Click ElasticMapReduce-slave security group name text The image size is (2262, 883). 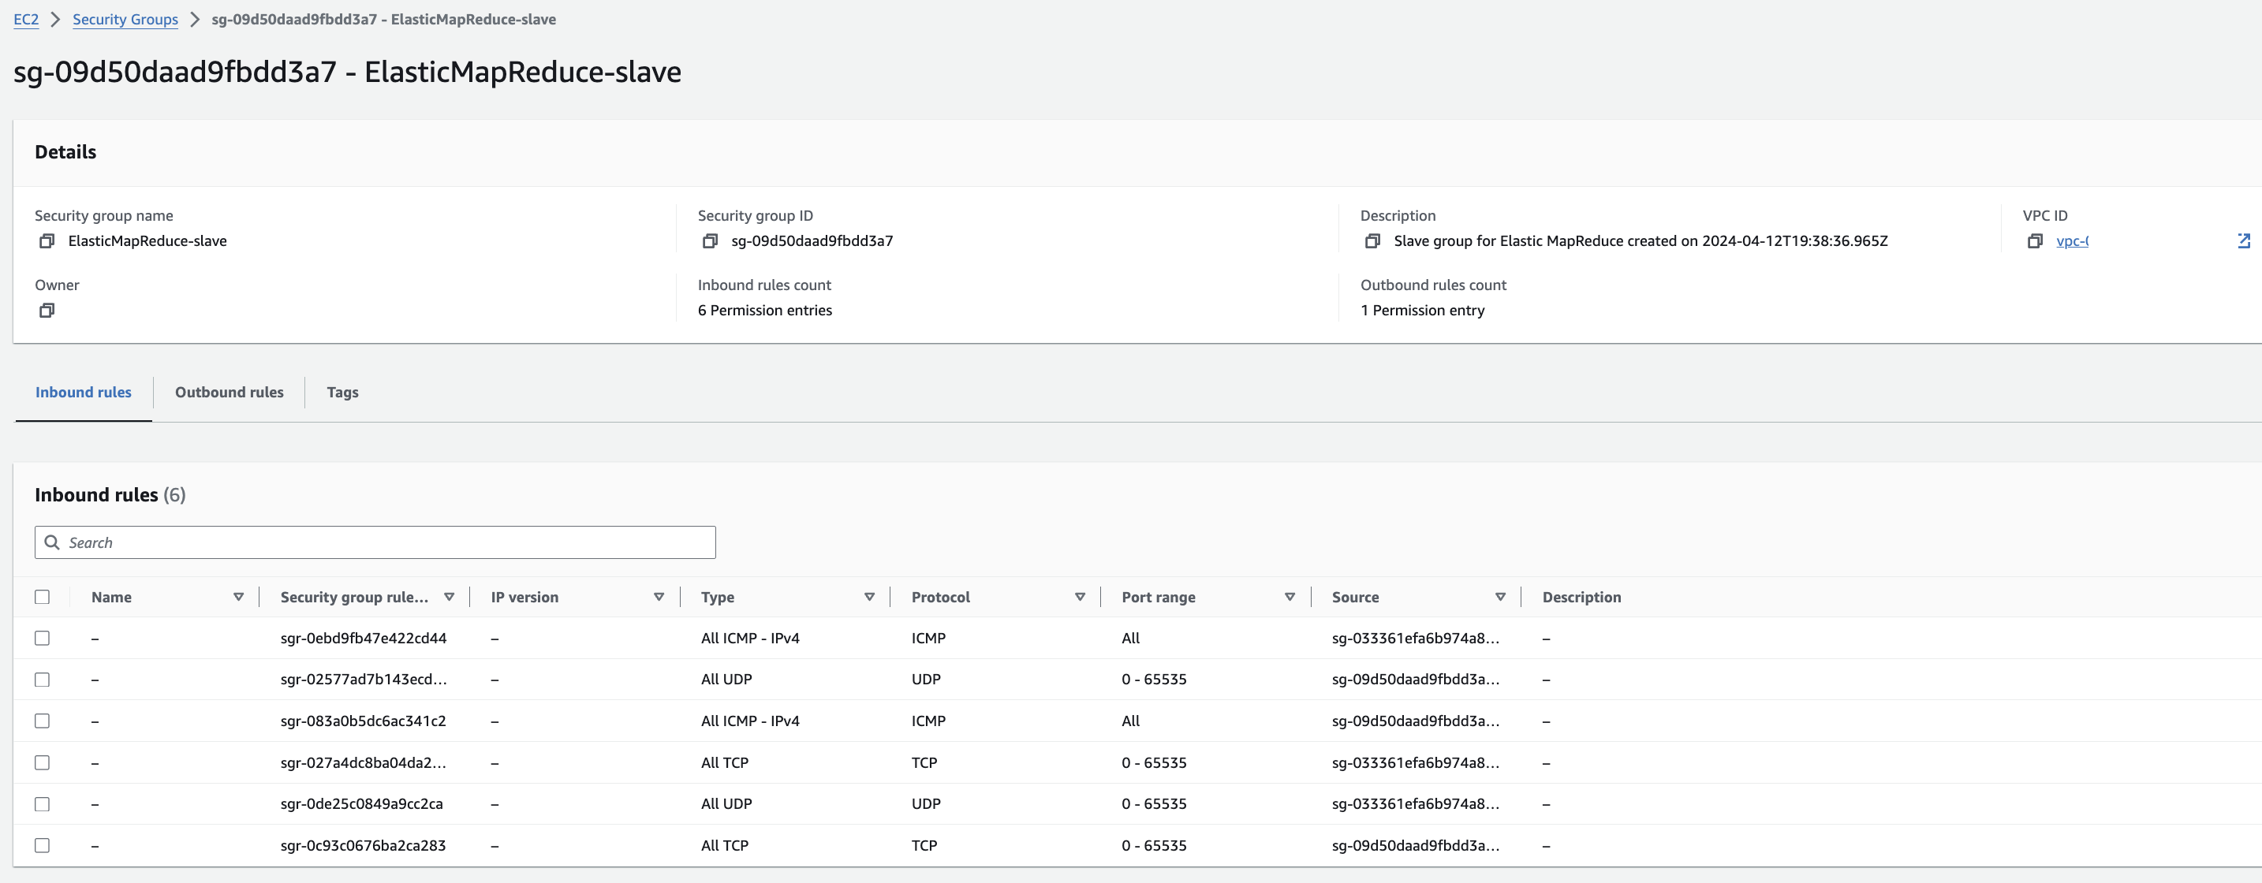tap(147, 240)
